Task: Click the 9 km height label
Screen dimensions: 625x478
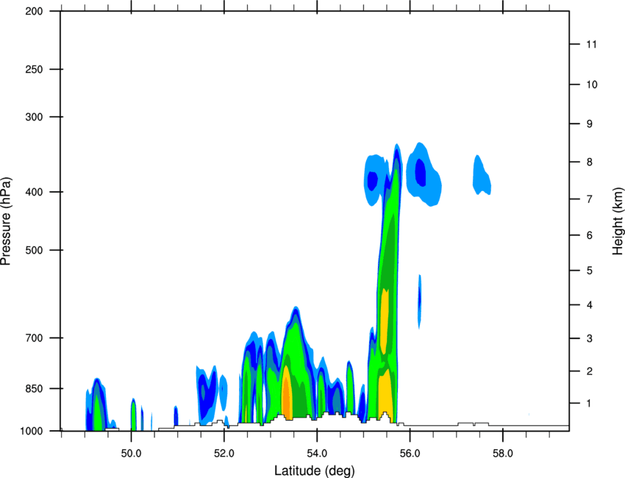Action: (x=590, y=124)
